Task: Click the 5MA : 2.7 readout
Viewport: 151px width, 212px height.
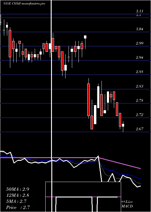Action: (16, 201)
